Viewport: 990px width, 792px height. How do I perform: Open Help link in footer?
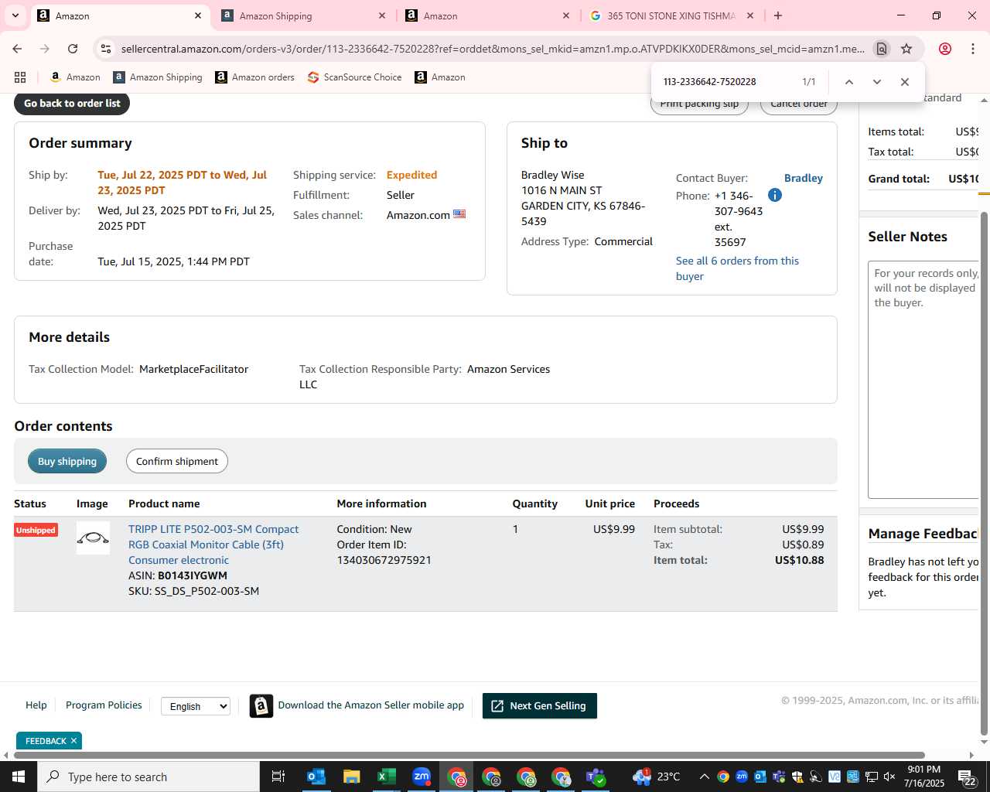tap(36, 705)
